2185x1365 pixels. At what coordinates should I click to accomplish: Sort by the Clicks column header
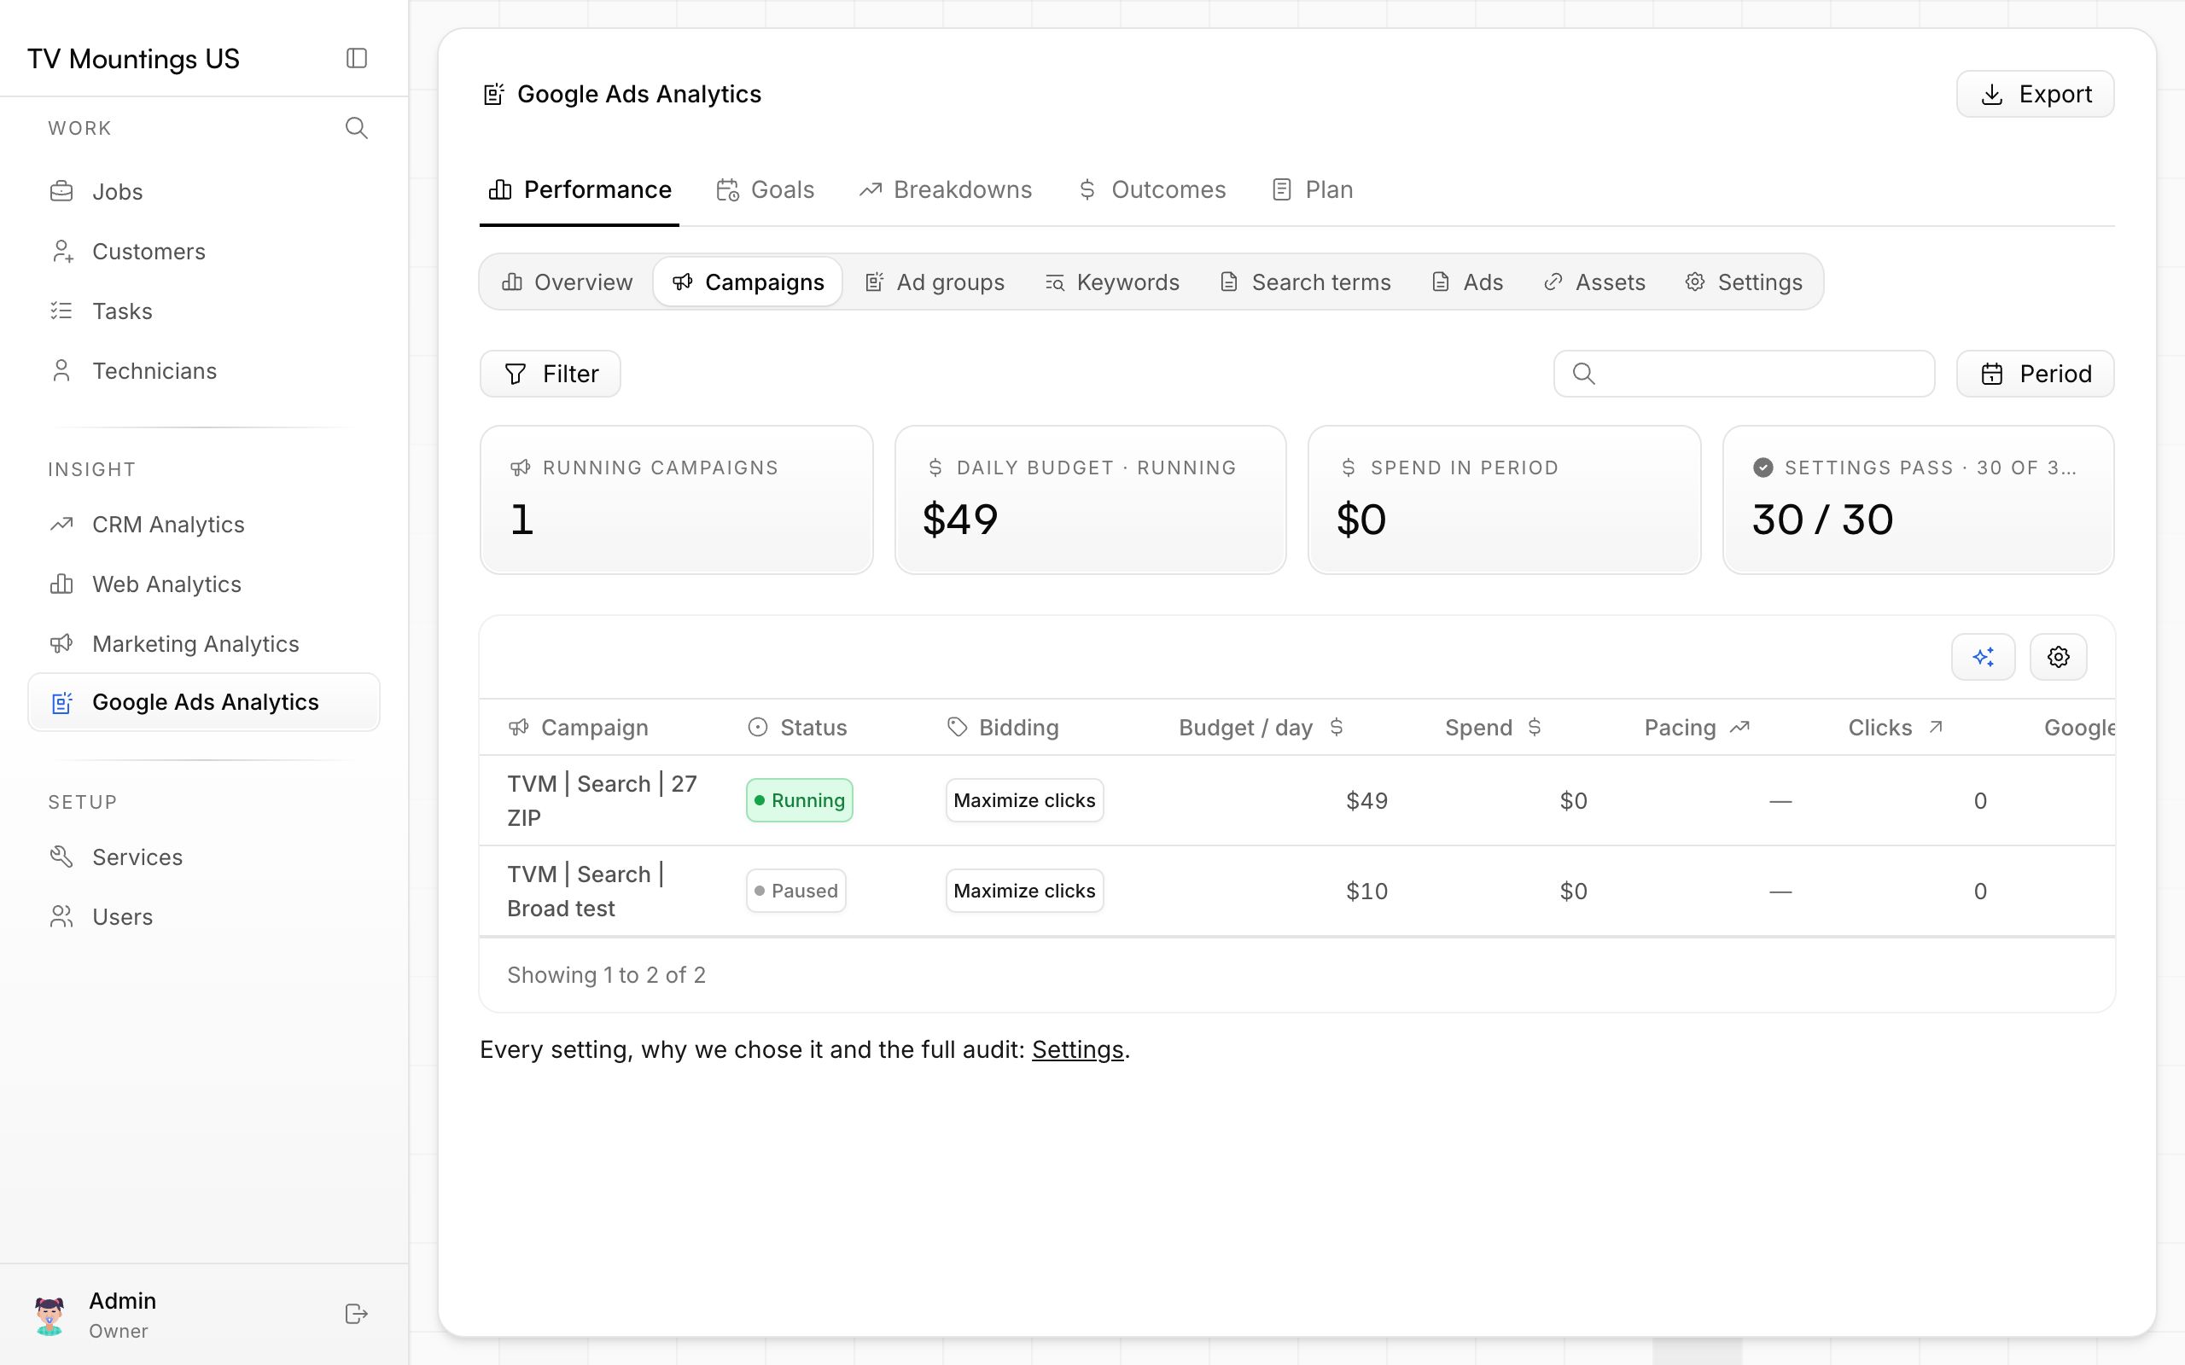tap(1894, 728)
